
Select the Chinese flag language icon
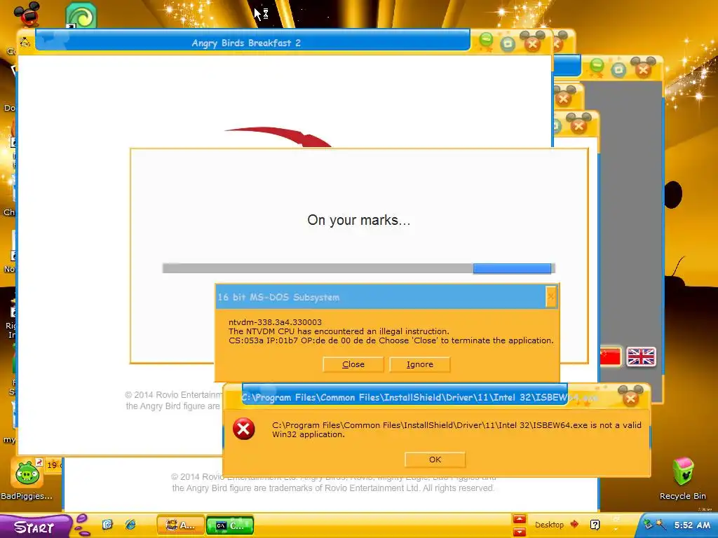click(610, 357)
